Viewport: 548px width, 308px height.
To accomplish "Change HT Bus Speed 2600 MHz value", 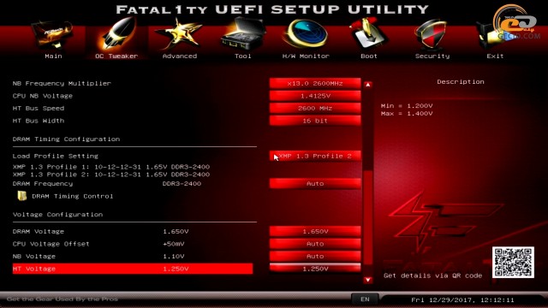I will pos(315,109).
